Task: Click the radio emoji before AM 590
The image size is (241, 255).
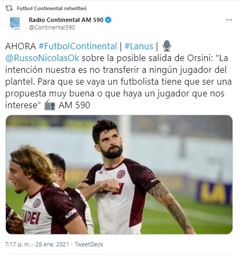Action: [50, 105]
